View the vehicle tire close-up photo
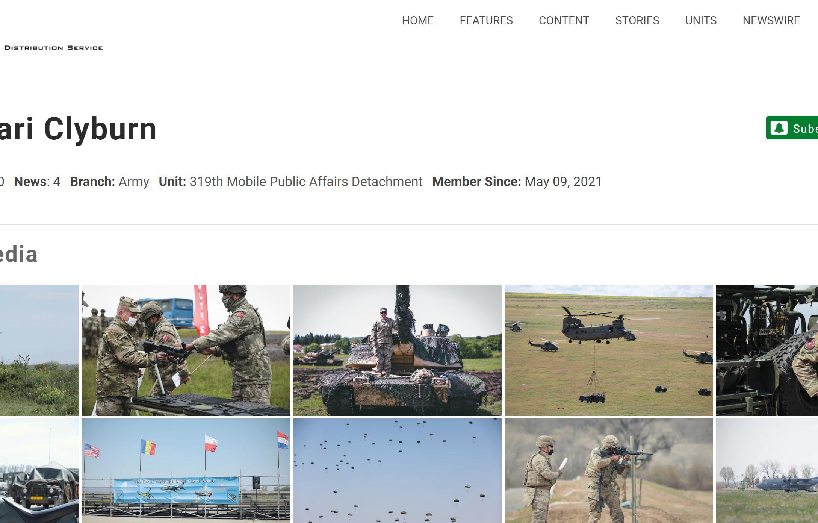The image size is (818, 523). [x=767, y=350]
